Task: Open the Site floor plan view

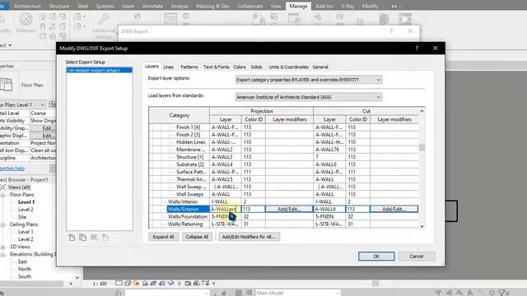Action: (x=22, y=217)
